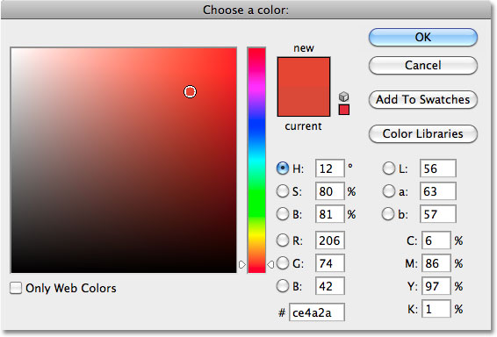This screenshot has width=497, height=337.
Task: Click the current color preview swatch
Action: pyautogui.click(x=304, y=101)
